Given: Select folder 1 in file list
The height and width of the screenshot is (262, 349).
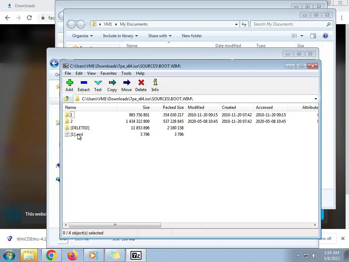Looking at the screenshot, I should click(71, 115).
